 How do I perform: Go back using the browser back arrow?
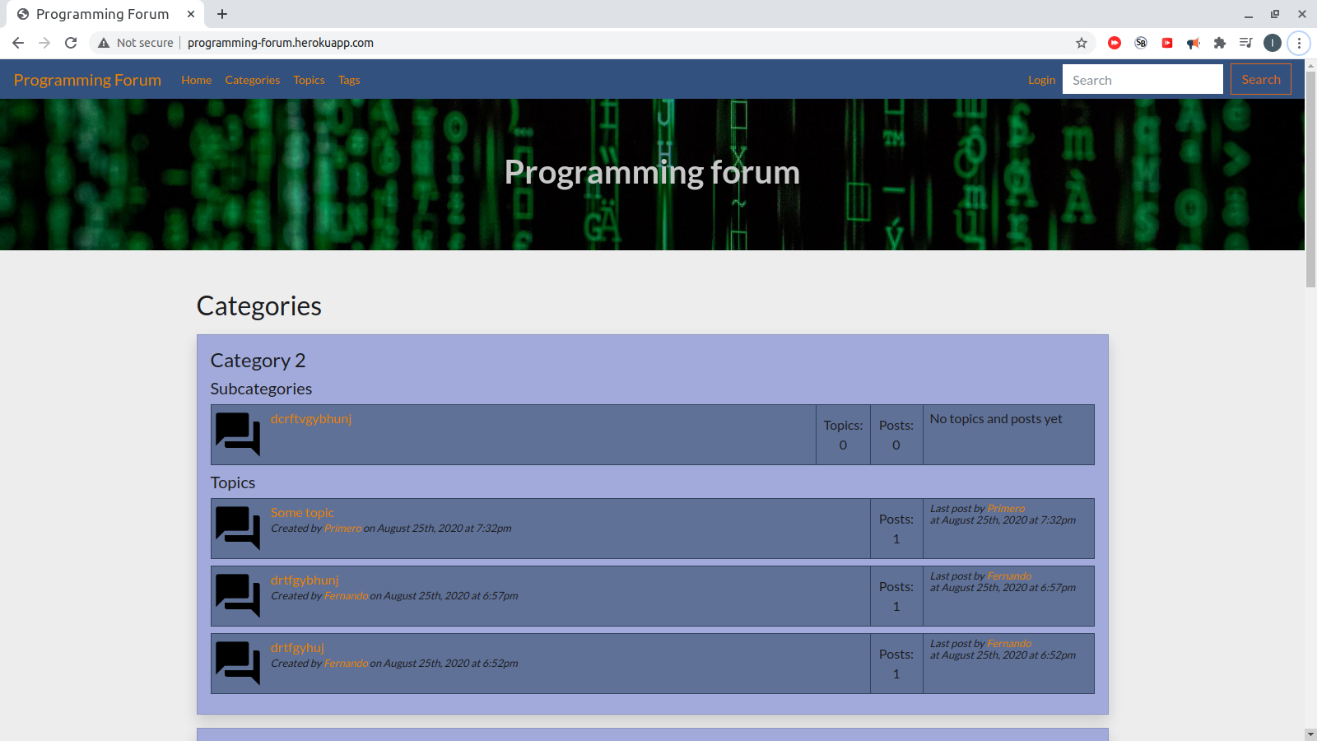coord(18,43)
